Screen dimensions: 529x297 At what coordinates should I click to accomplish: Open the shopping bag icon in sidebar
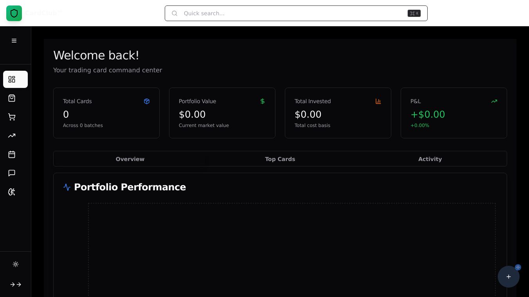click(12, 98)
